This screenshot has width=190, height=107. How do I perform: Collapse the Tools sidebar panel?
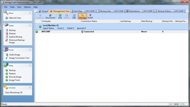tap(30, 50)
